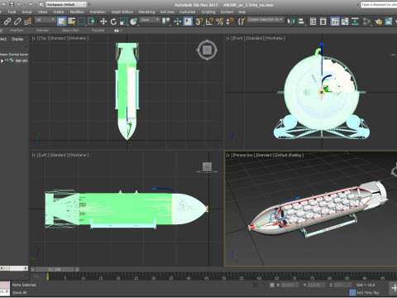Click the Add Time Tag button
This screenshot has width=397, height=298.
tap(365, 292)
